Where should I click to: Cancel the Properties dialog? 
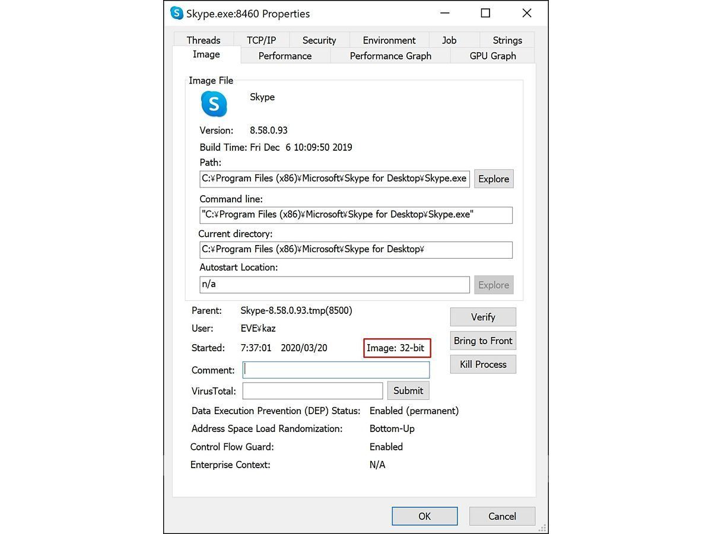tap(502, 516)
